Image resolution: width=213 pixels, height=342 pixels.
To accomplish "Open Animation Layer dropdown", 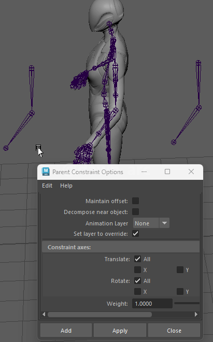I will [x=151, y=223].
